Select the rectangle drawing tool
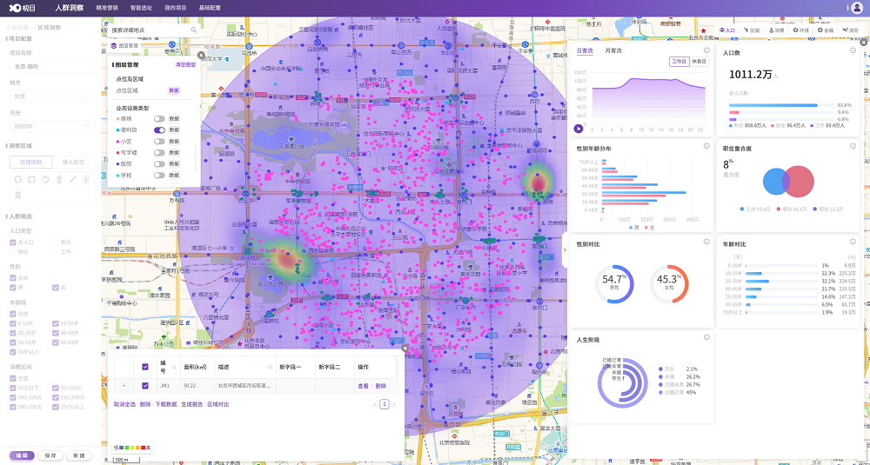Viewport: 870px width, 465px height. [31, 179]
